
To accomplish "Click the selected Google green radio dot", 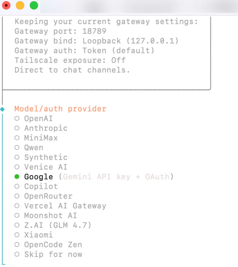I will pos(17,177).
